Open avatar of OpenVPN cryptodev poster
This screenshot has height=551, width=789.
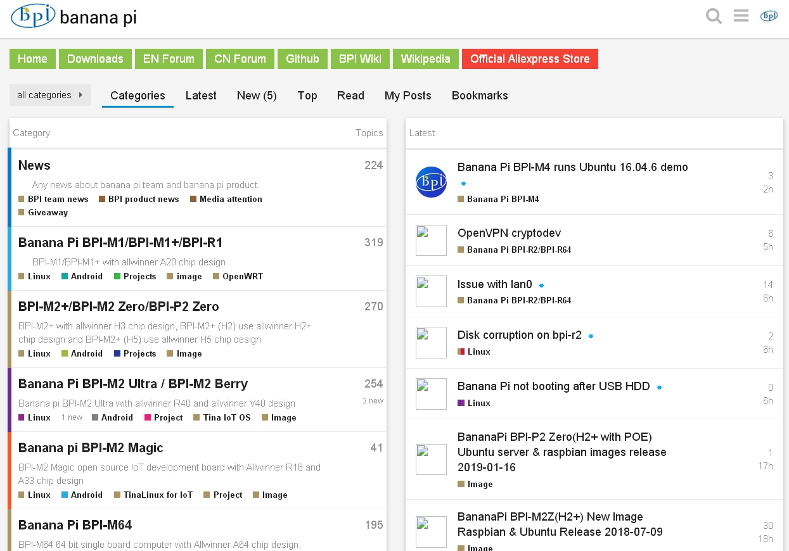[x=431, y=241]
